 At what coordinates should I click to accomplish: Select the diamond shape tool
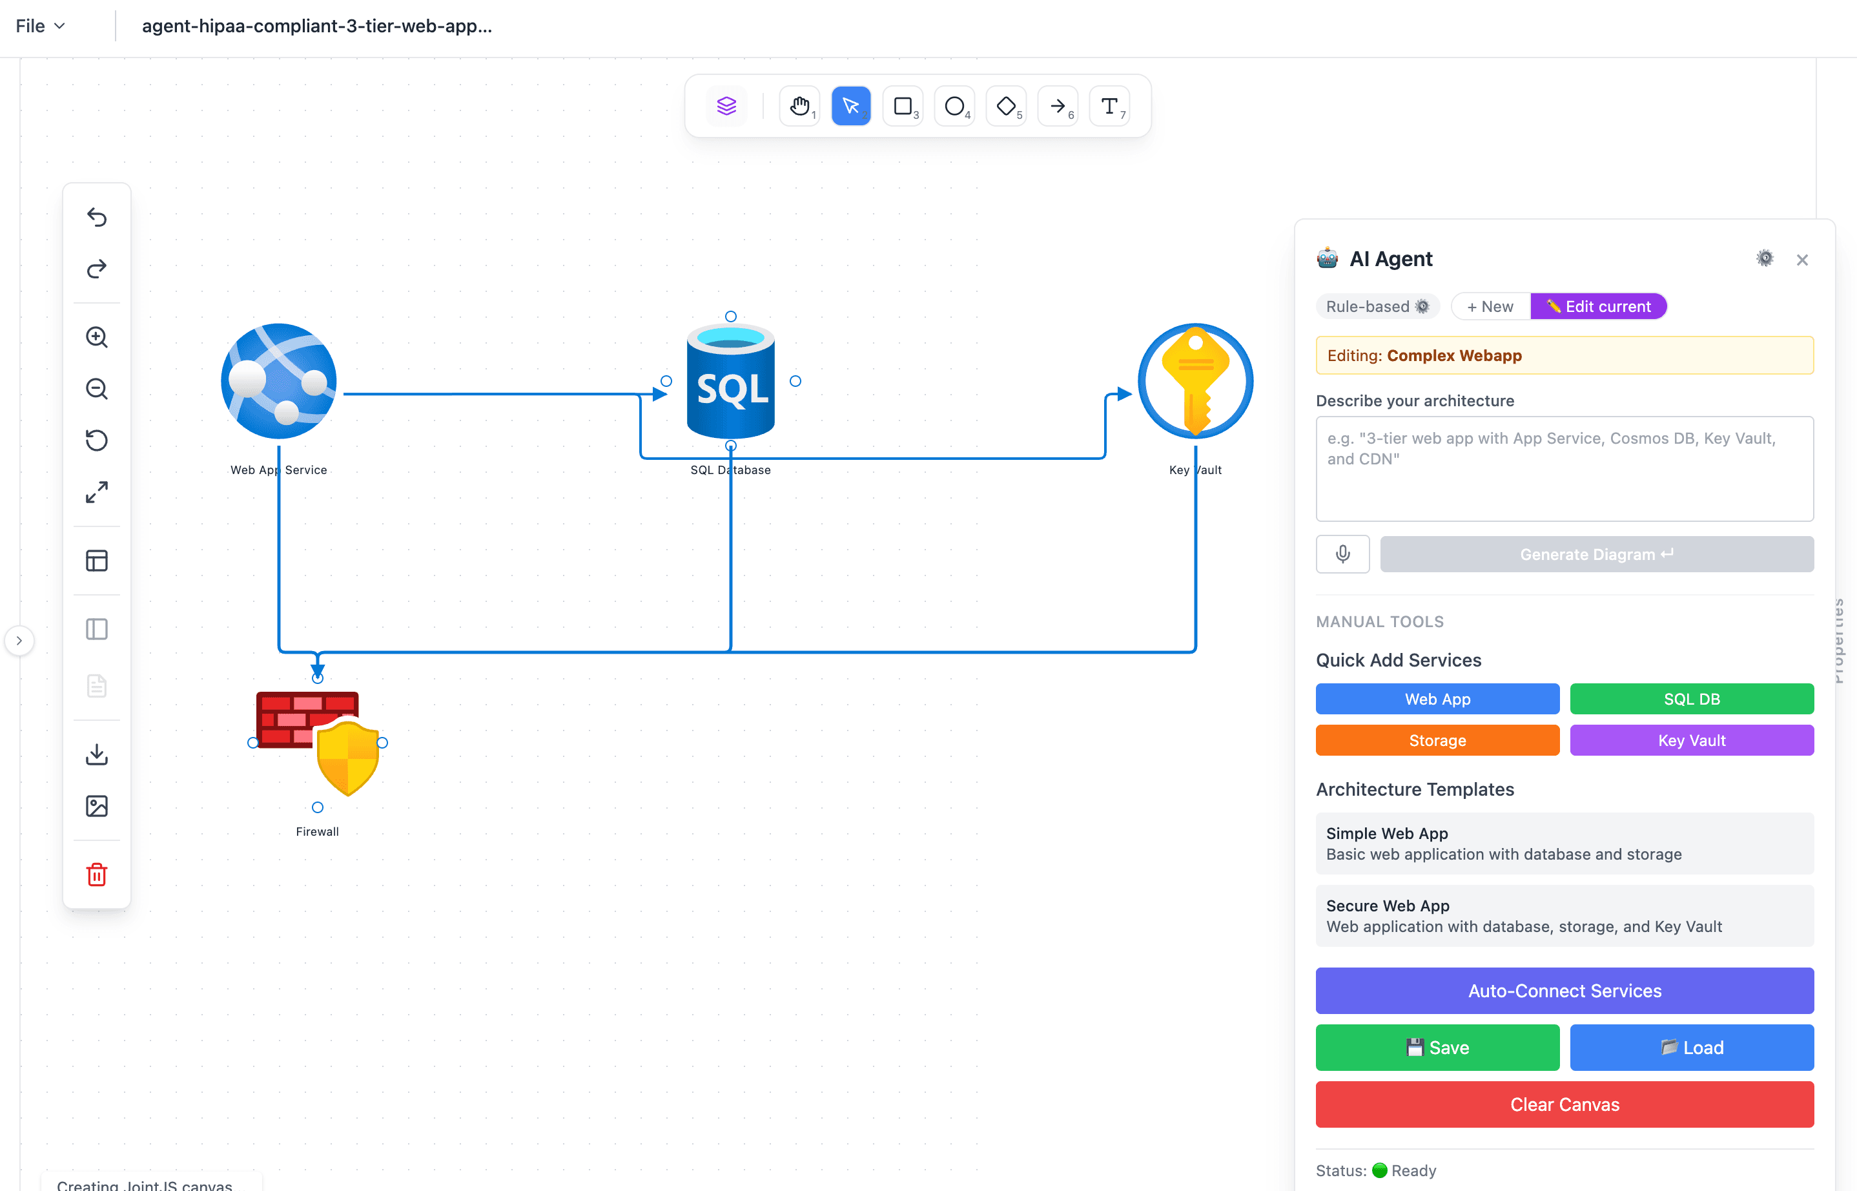click(1006, 106)
